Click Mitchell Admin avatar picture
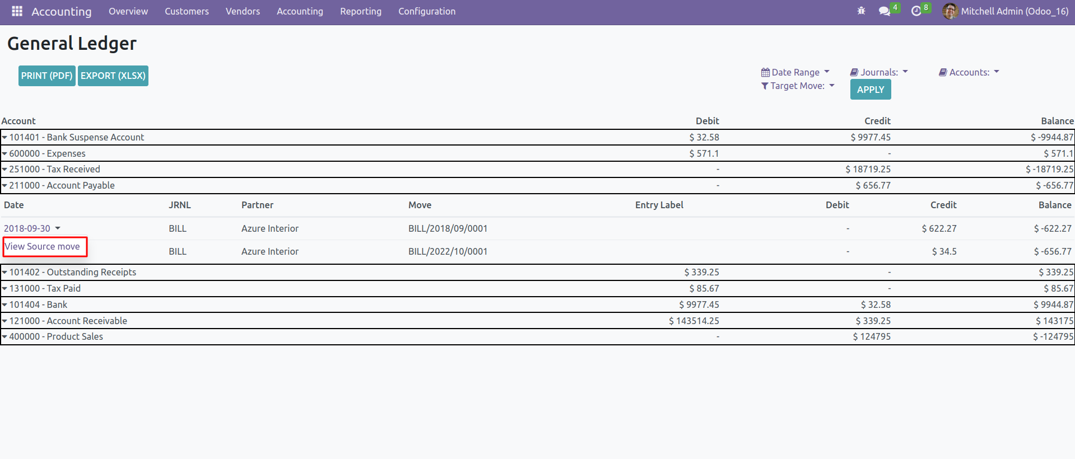This screenshot has width=1075, height=459. 950,11
